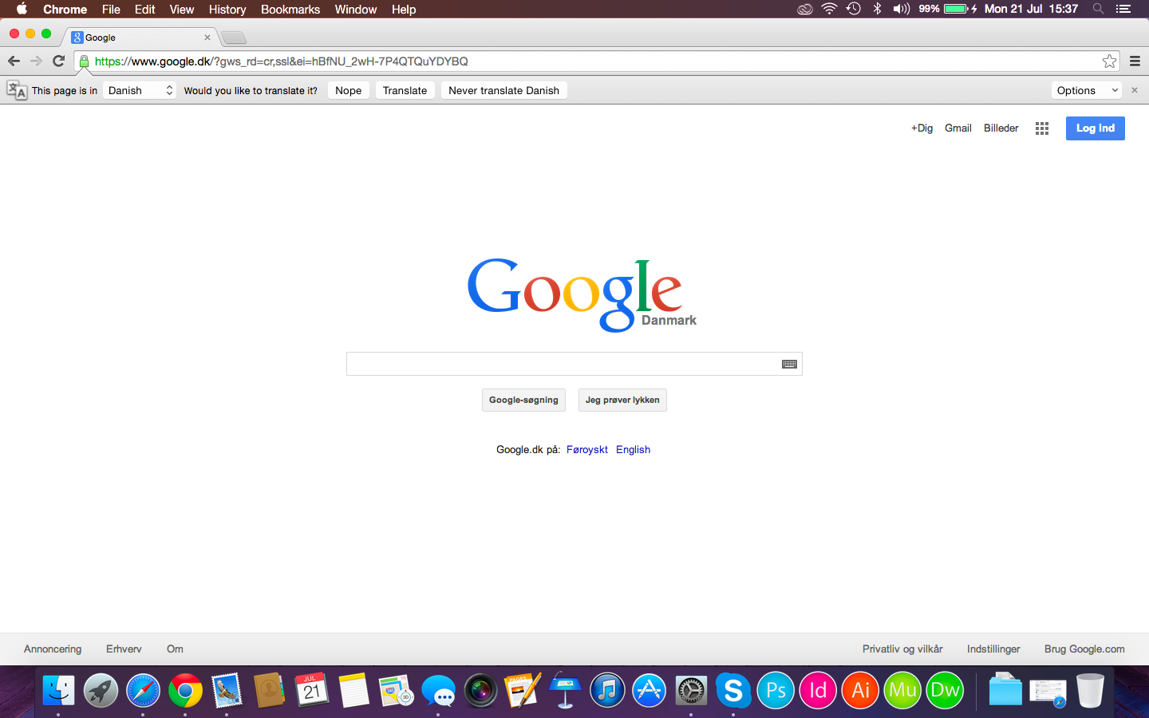Open the Billeder link
This screenshot has height=718, width=1149.
[x=1001, y=128]
